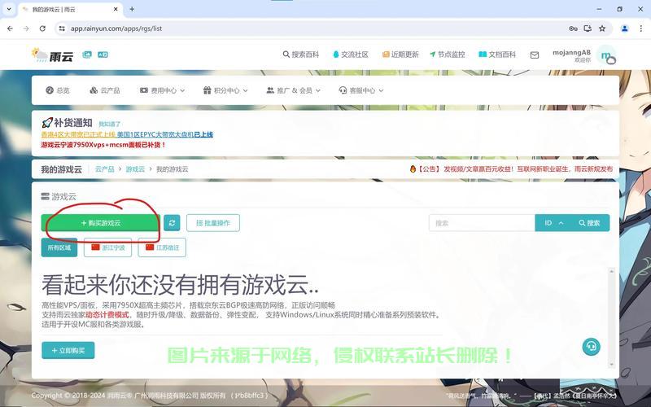Open the 公告 announcement text
Viewport: 651px width, 407px height.
tap(511, 169)
